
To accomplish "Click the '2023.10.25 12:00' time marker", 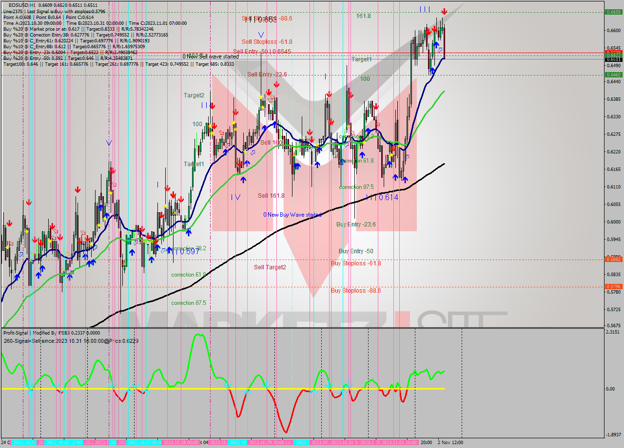I will coord(64,443).
